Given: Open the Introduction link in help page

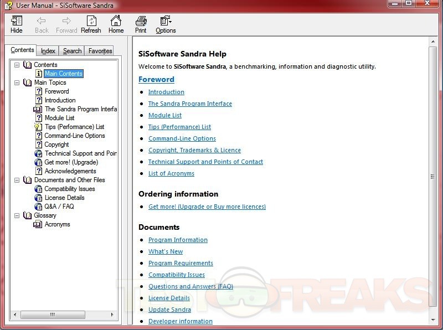Looking at the screenshot, I should click(166, 92).
